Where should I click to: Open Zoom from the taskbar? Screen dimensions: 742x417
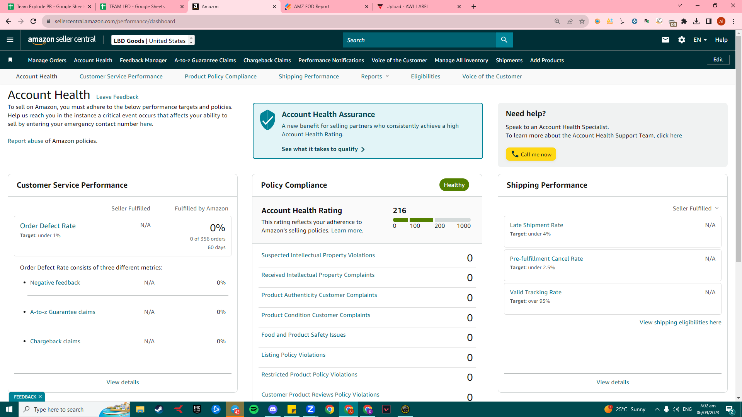[x=311, y=409]
